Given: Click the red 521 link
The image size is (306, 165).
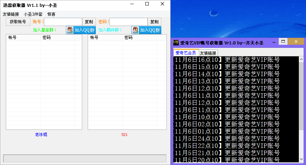Looking at the screenshot, I should pos(125,135).
